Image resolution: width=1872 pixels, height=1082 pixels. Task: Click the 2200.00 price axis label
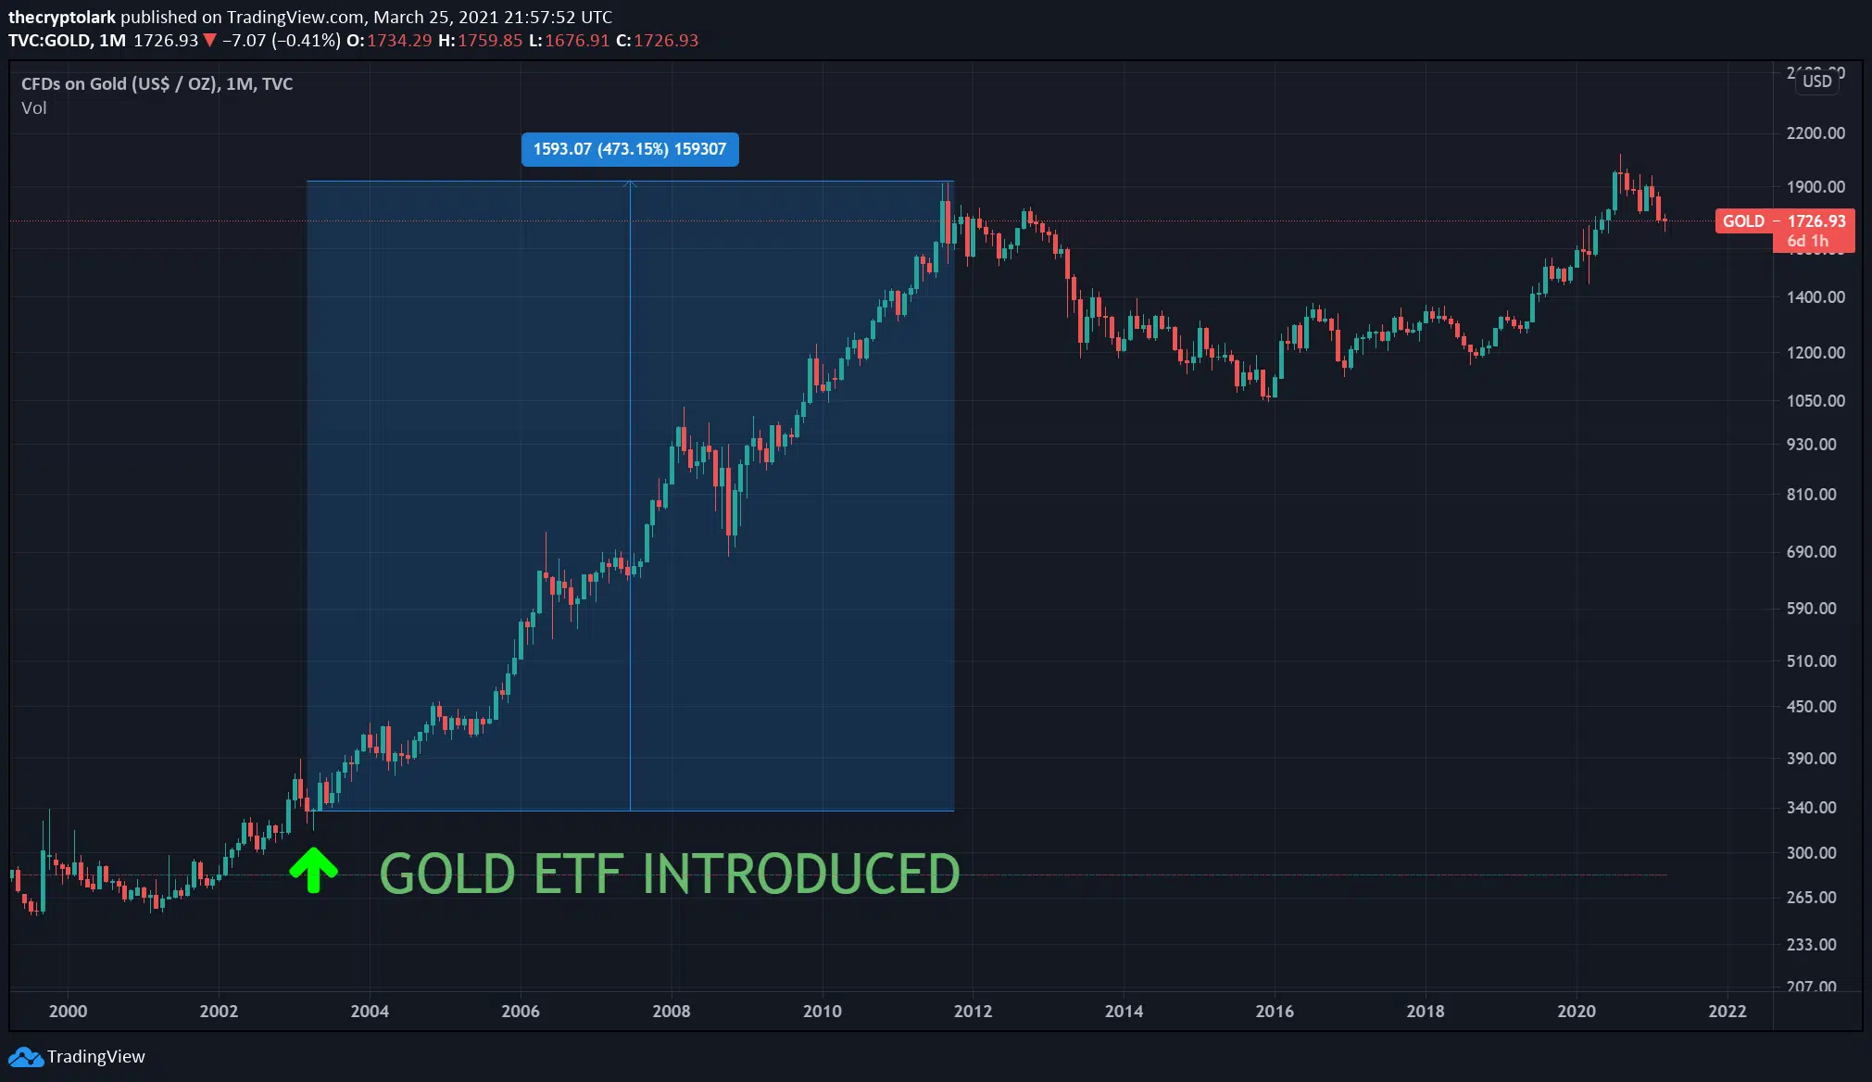click(1815, 132)
